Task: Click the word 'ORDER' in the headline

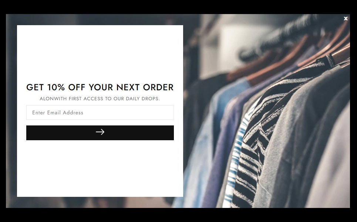Action: click(x=158, y=87)
